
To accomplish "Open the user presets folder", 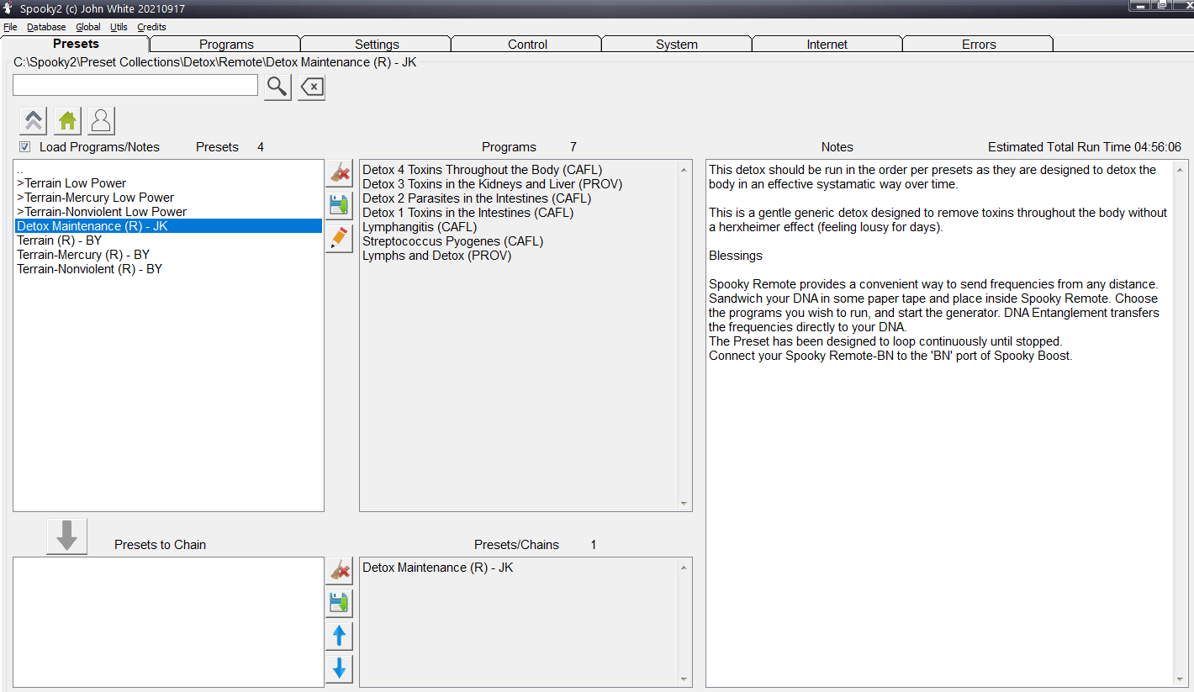I will (x=101, y=121).
